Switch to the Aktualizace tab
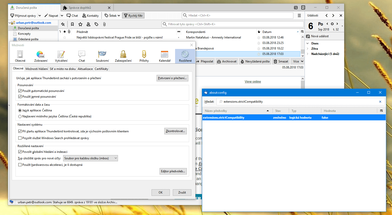Image resolution: width=392 pixels, height=215 pixels. [x=85, y=69]
